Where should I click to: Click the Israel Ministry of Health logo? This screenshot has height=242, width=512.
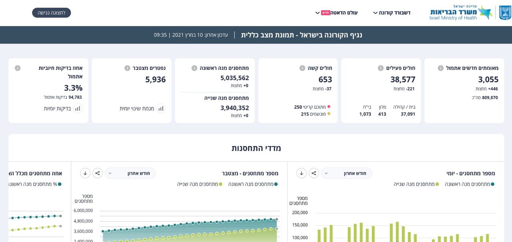(x=470, y=12)
